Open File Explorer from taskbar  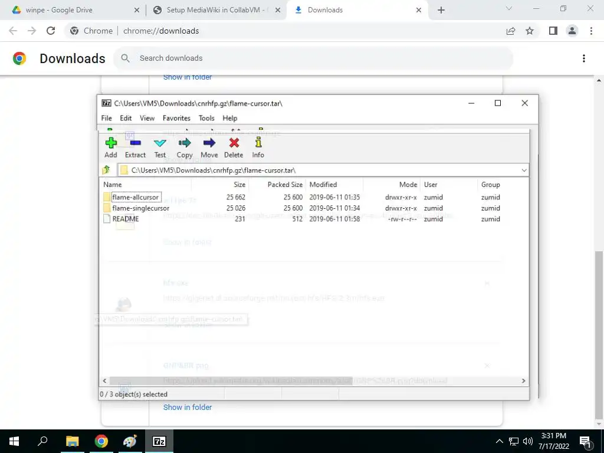point(72,441)
